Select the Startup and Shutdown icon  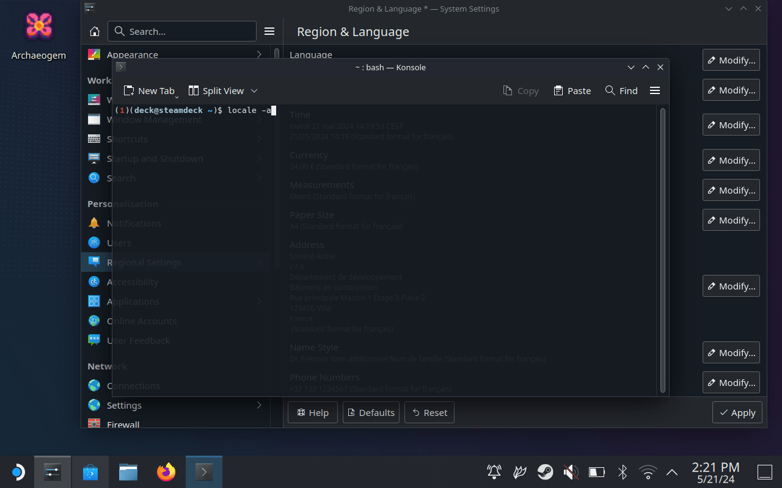point(94,158)
